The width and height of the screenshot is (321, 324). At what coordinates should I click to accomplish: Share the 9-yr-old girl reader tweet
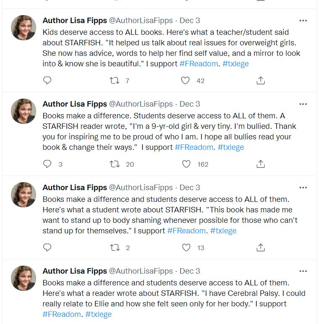(x=260, y=164)
